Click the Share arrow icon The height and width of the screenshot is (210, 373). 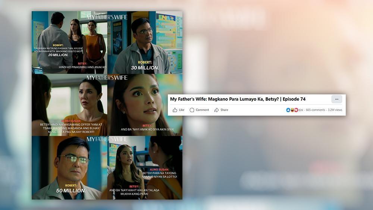point(216,110)
